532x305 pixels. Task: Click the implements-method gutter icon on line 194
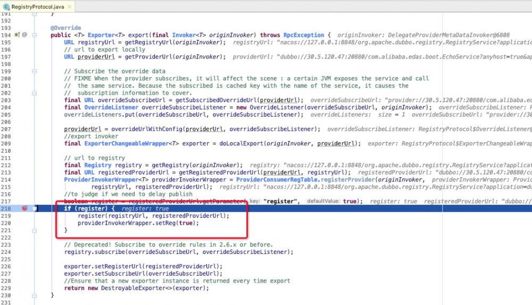(x=17, y=35)
